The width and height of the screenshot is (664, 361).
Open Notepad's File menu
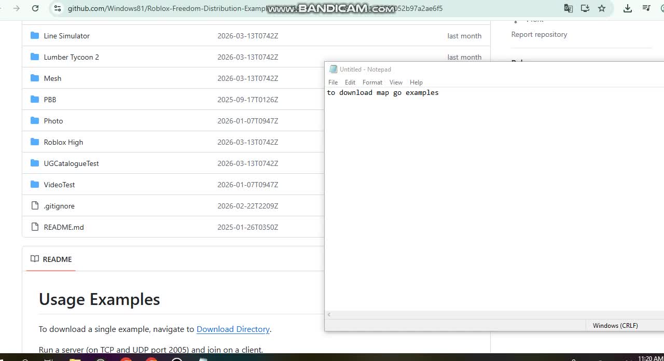click(x=333, y=82)
